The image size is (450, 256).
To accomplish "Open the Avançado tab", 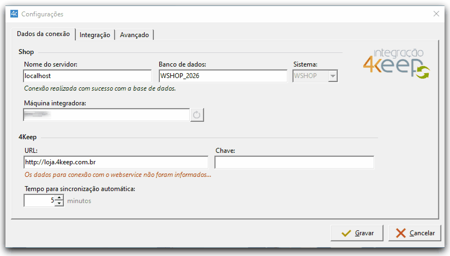I will click(x=134, y=35).
